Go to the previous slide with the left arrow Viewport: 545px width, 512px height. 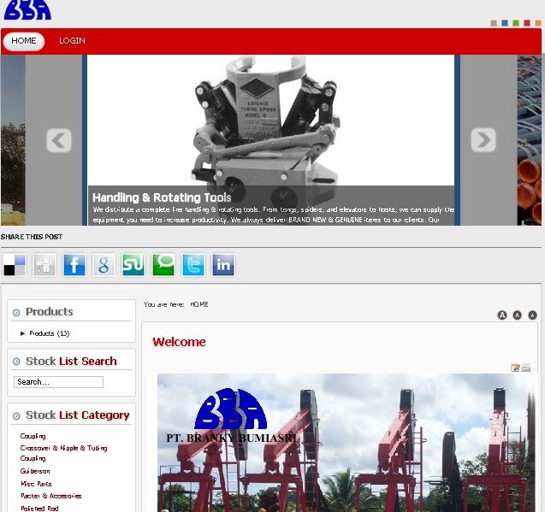(59, 140)
